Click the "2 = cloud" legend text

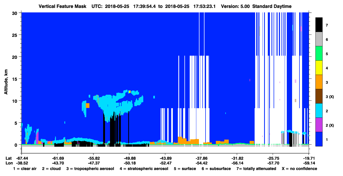51,169
